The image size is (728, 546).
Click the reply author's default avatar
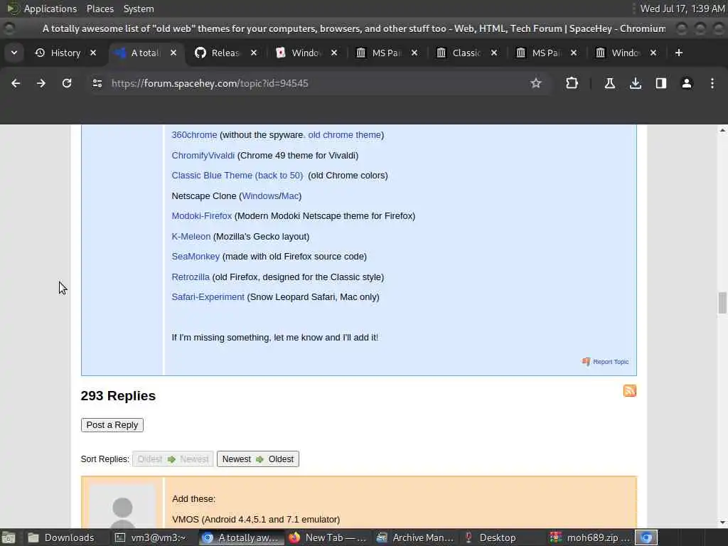[122, 507]
